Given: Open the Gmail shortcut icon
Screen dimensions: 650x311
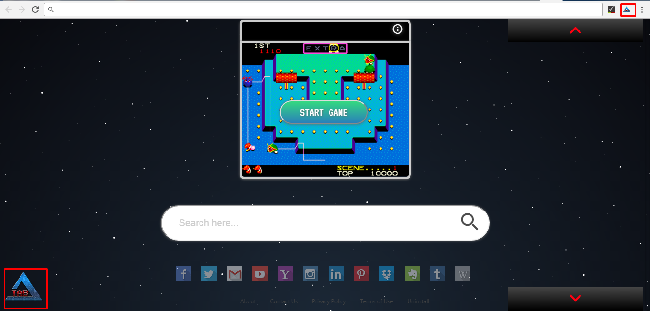Looking at the screenshot, I should (235, 274).
